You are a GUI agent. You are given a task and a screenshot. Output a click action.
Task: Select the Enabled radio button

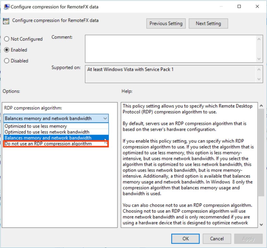(x=7, y=50)
